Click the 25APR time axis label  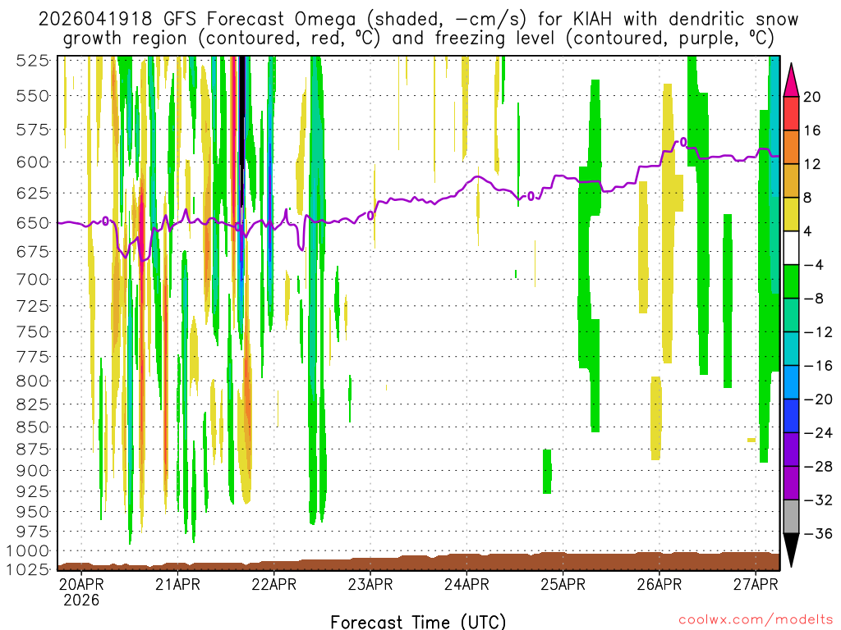coord(563,584)
